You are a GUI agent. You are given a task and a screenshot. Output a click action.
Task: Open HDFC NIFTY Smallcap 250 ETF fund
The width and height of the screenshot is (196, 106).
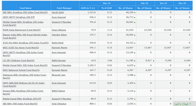tap(19, 17)
